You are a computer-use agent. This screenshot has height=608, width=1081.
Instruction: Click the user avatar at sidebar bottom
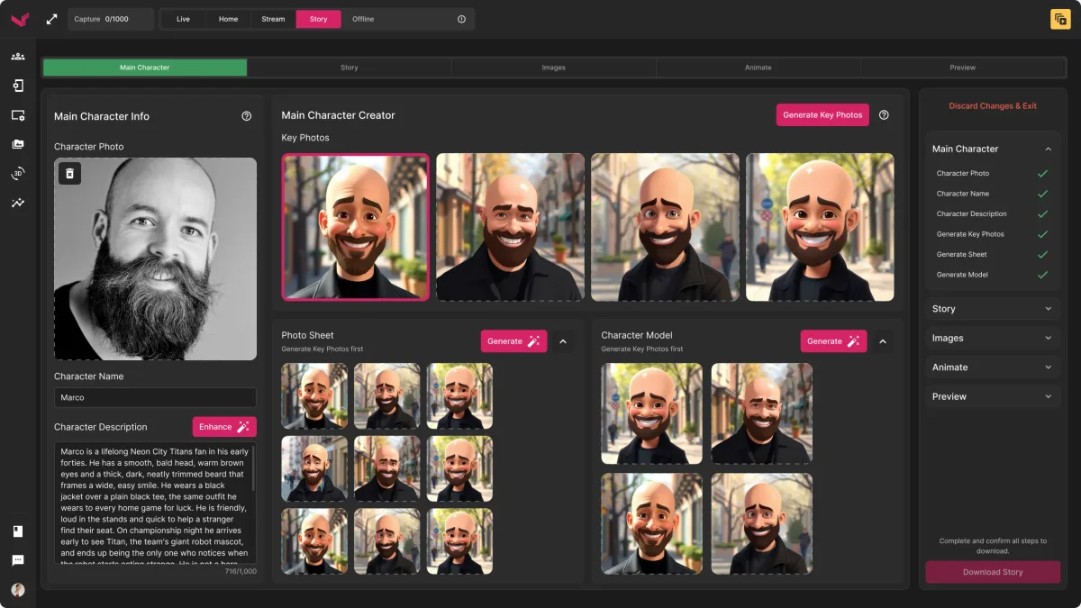[18, 590]
